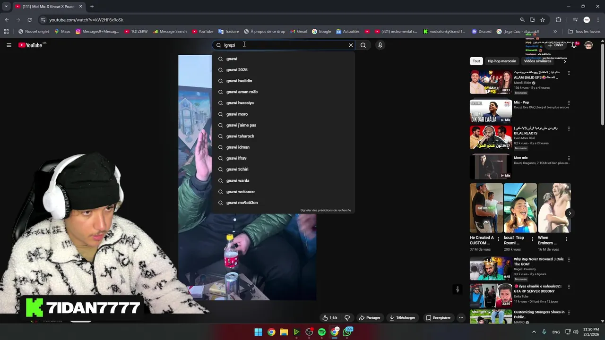Screen dimensions: 605x340
Task: Open options for He Created A CUSTOM short
Action: (x=498, y=239)
